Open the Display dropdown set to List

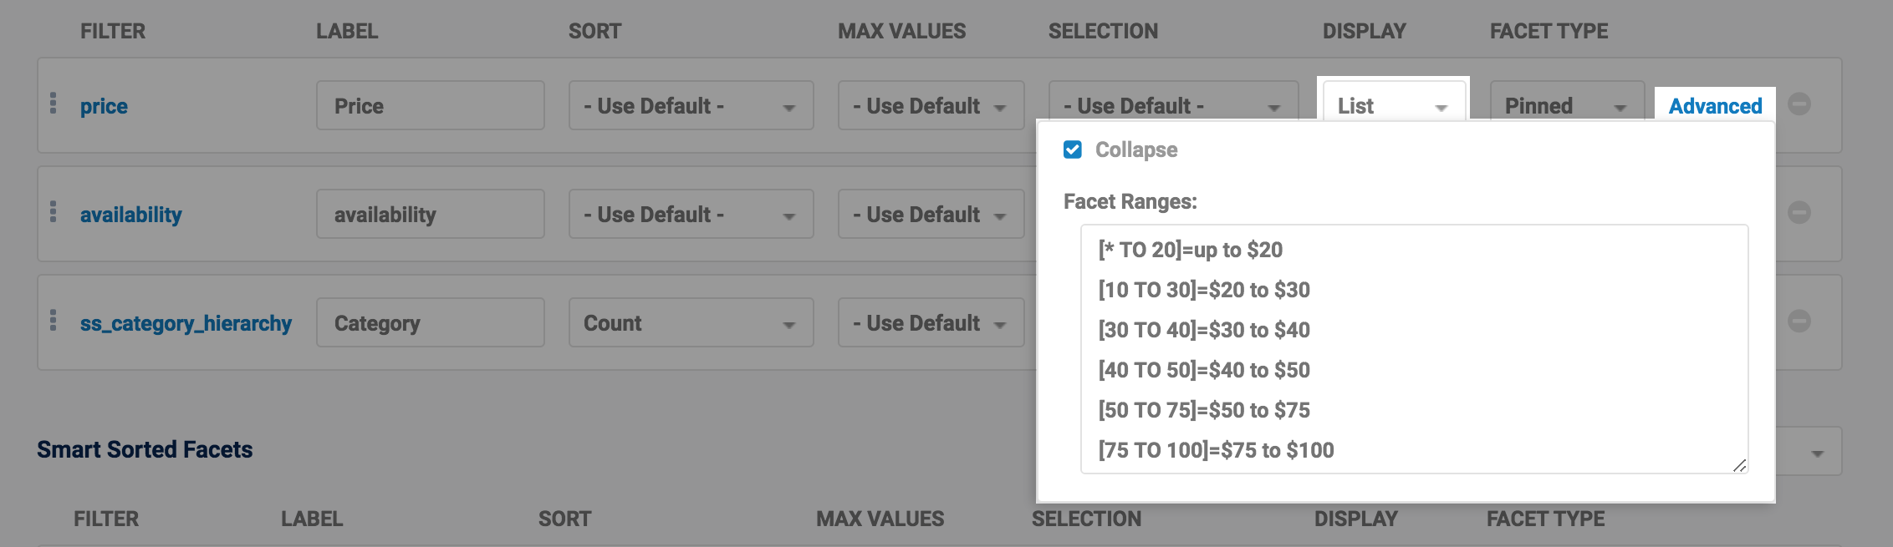point(1392,106)
